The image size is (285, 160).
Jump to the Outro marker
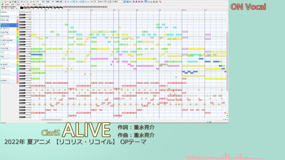[40, 4]
